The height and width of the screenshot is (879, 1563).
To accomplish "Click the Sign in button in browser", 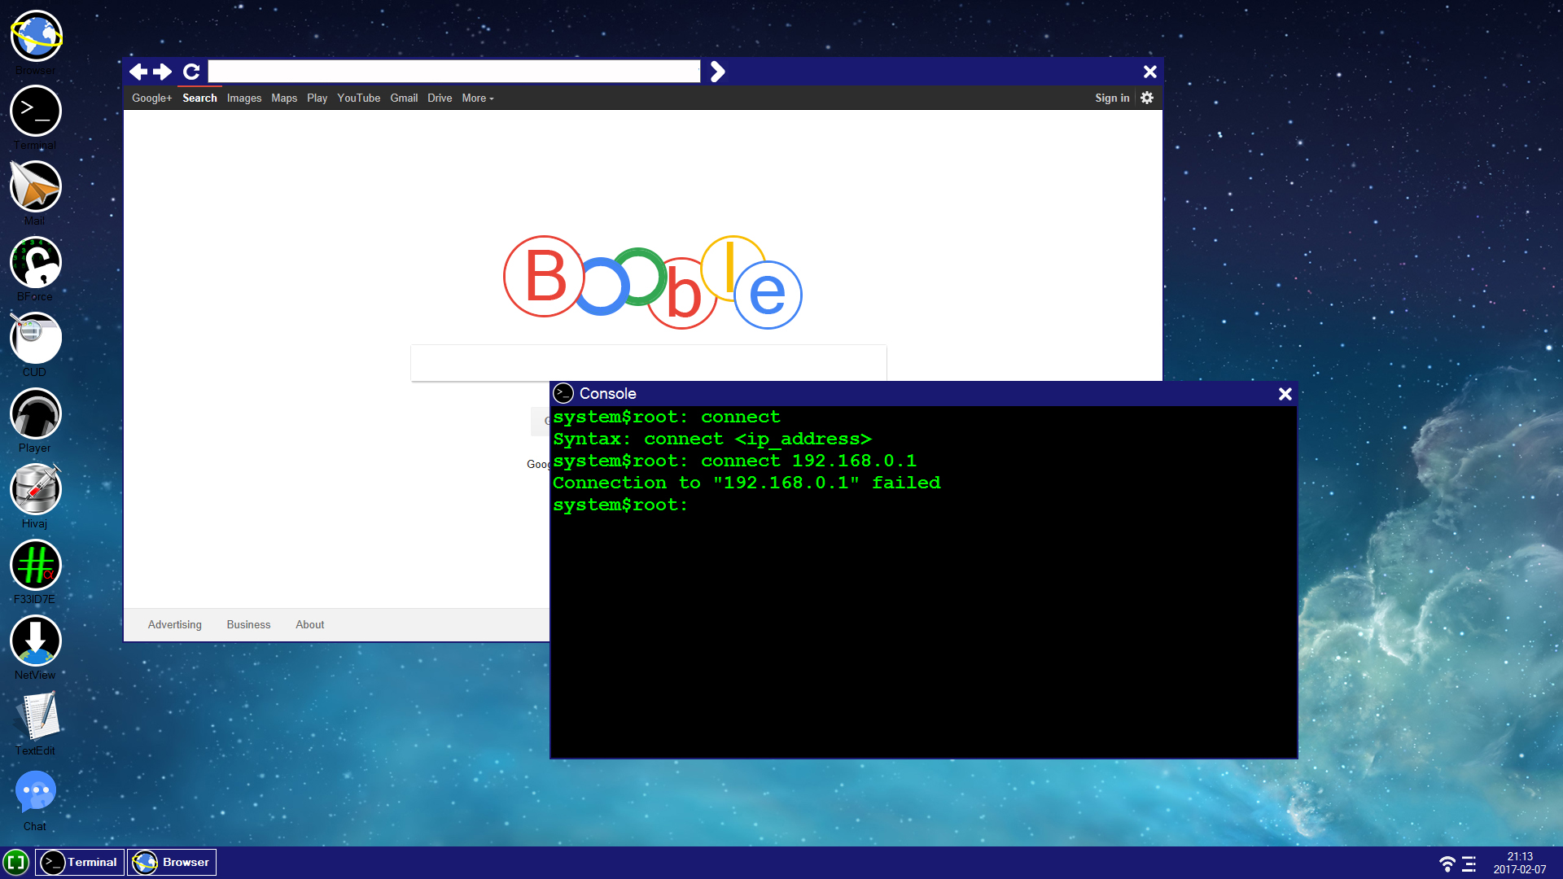I will [x=1111, y=98].
